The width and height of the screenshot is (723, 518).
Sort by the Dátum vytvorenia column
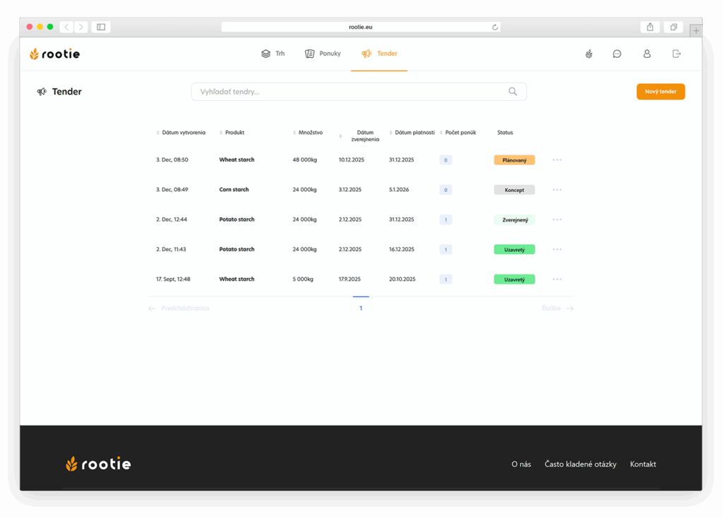click(x=183, y=133)
